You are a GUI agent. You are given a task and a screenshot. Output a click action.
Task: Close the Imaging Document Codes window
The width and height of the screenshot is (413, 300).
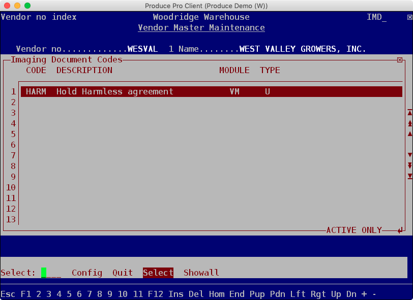coord(400,60)
